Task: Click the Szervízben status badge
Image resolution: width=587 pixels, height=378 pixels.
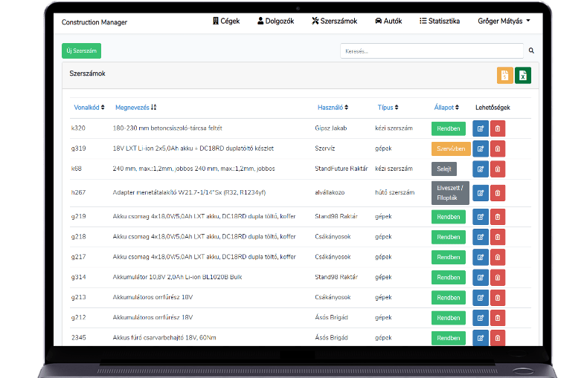Action: [x=451, y=149]
